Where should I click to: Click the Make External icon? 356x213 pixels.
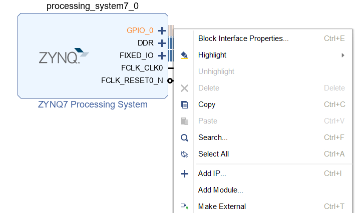(x=184, y=206)
